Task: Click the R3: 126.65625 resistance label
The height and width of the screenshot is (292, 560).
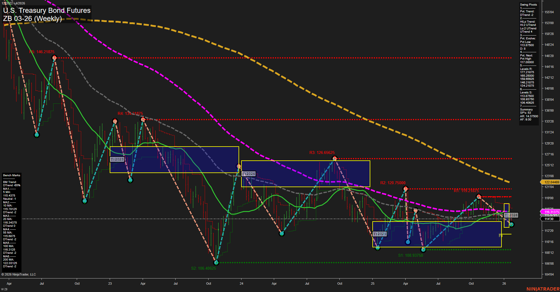Action: tap(322, 152)
